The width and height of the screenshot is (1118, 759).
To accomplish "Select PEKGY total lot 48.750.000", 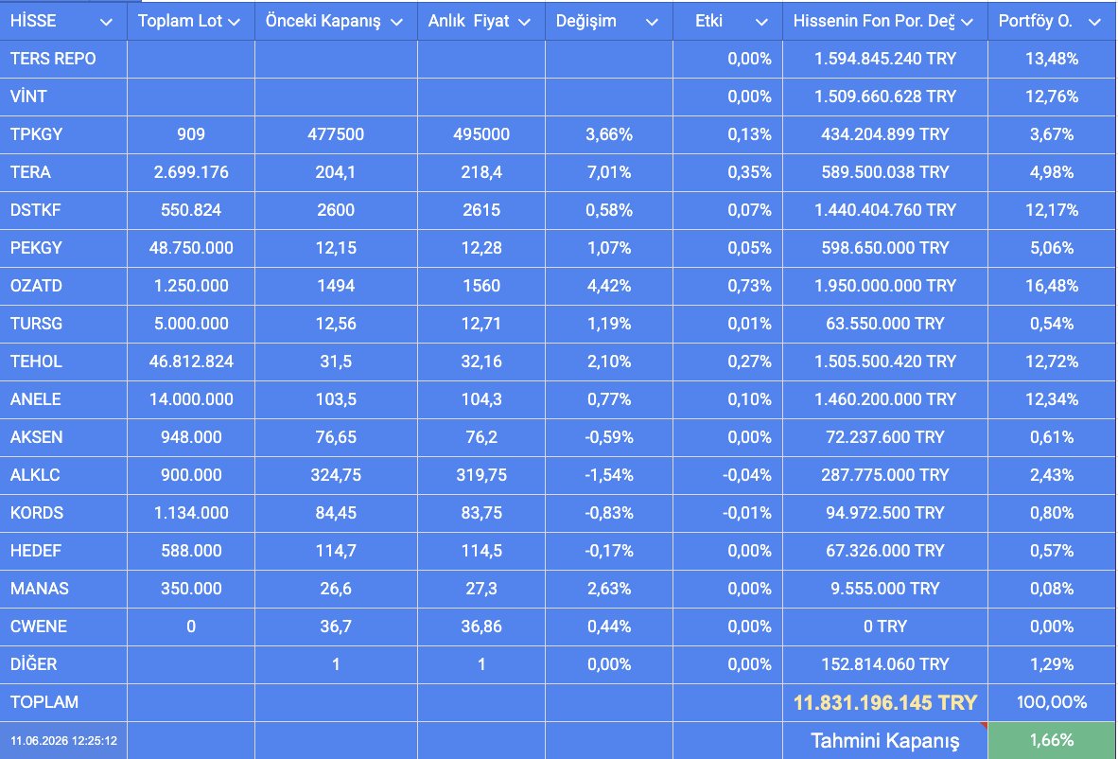I will pos(191,248).
